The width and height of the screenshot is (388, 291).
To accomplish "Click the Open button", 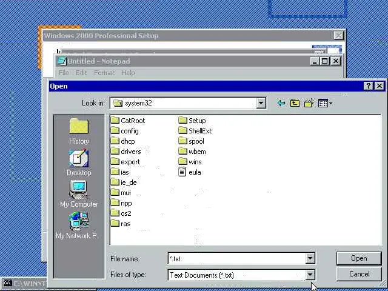I will click(x=359, y=258).
